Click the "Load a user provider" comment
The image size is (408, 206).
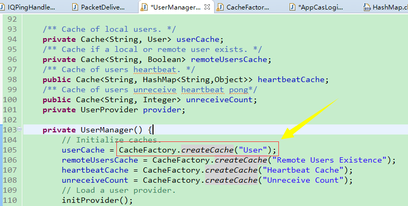(x=118, y=190)
